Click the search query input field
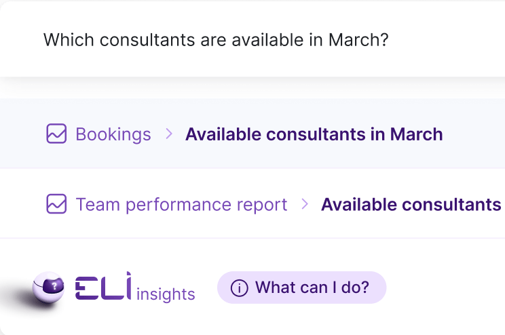505x335 pixels. pos(252,39)
